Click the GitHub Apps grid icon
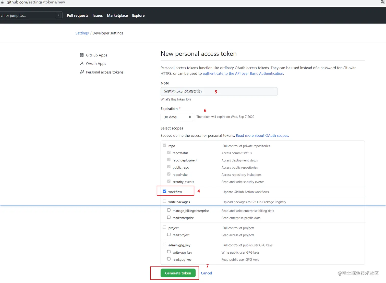 [x=82, y=55]
